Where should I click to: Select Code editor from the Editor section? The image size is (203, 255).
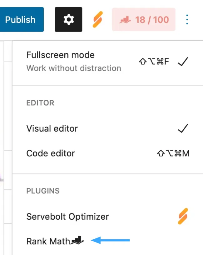(x=51, y=153)
